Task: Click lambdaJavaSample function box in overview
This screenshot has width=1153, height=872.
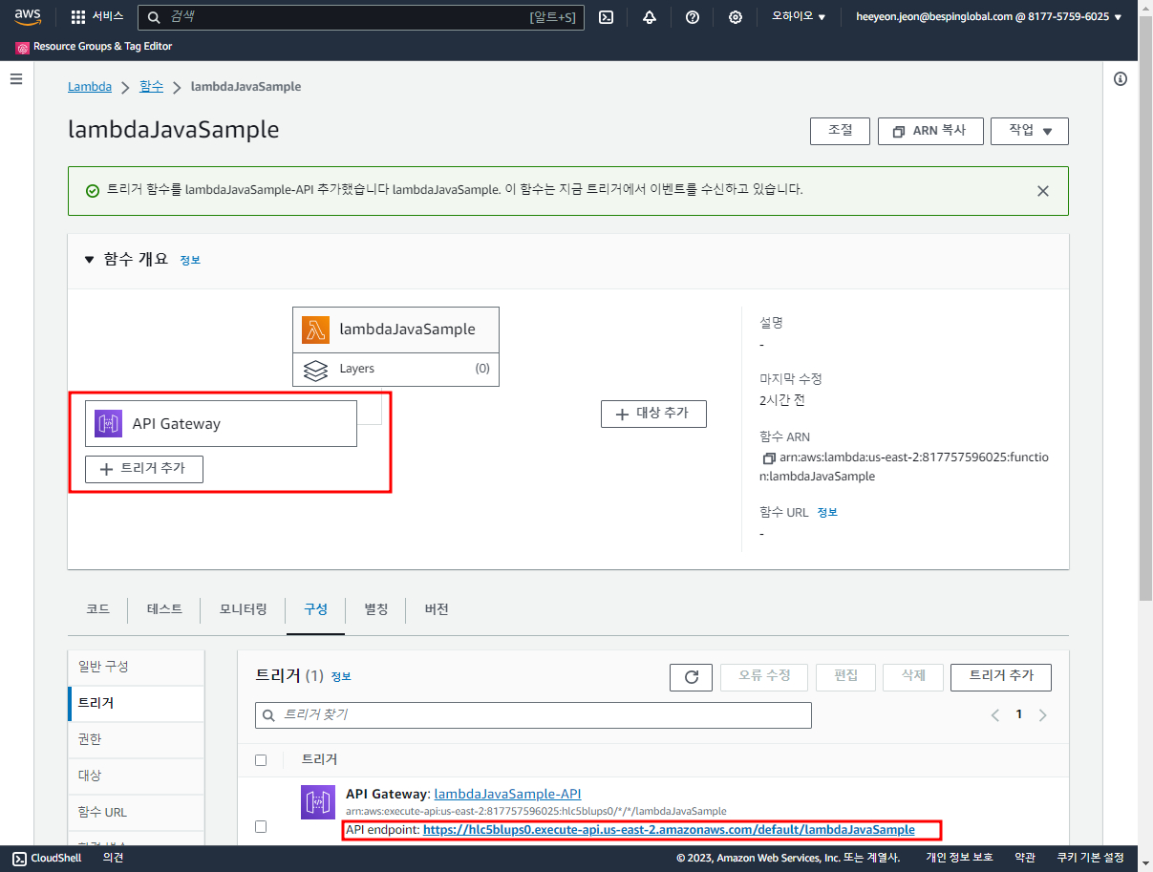Action: pos(395,330)
